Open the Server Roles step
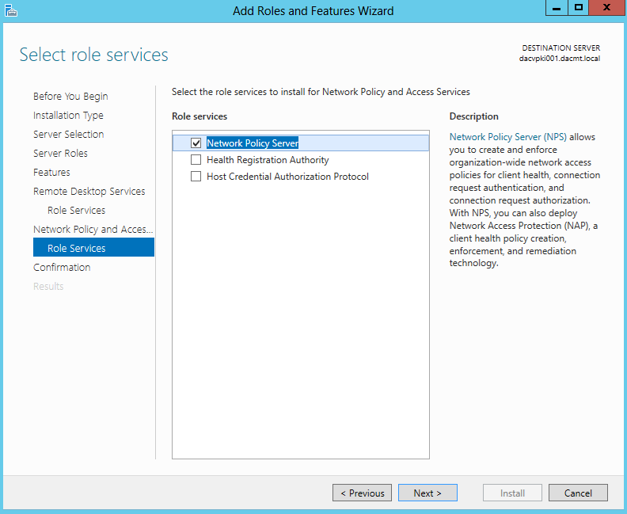This screenshot has width=627, height=514. (60, 153)
